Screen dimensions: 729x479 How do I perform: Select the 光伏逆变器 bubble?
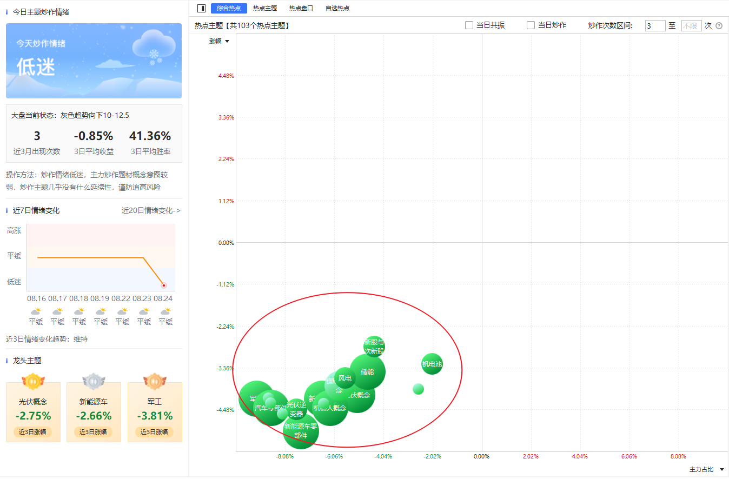[x=296, y=409]
